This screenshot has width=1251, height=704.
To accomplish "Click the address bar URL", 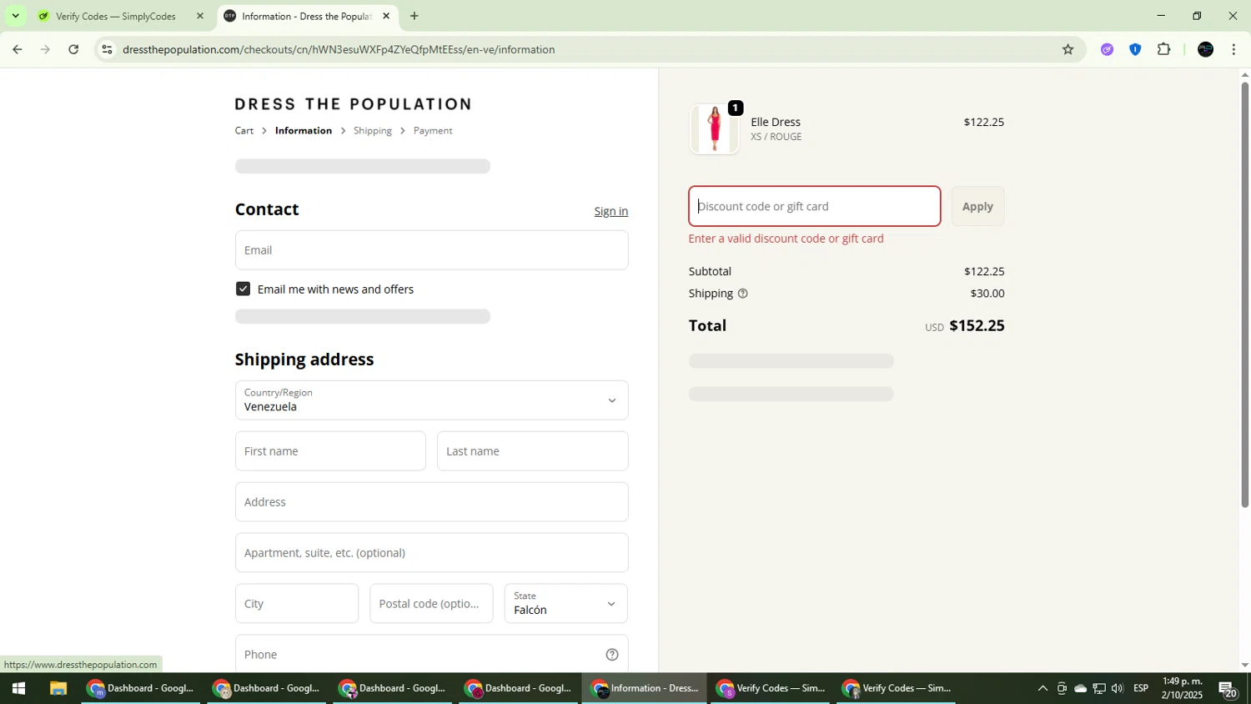I will pos(339,49).
